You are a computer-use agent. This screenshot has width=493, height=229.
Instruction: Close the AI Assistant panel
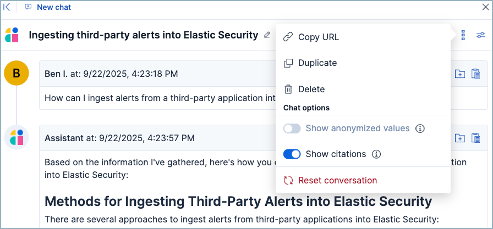pyautogui.click(x=485, y=7)
